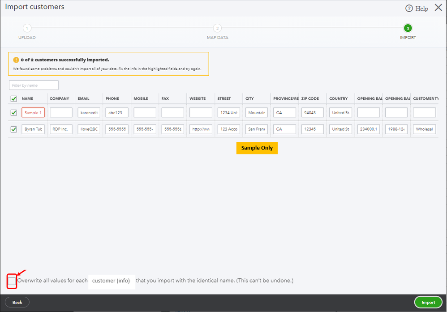Click the COMPANY column header
The width and height of the screenshot is (447, 312).
coord(59,98)
